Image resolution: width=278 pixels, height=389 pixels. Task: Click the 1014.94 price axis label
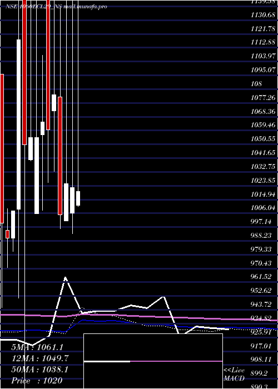pos(263,194)
